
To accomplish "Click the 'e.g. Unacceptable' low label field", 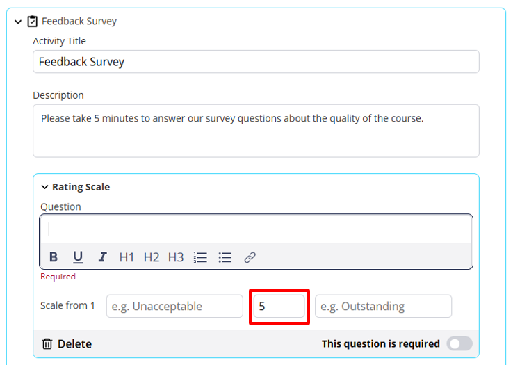I will (174, 307).
